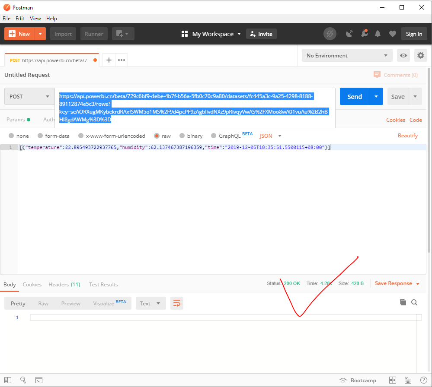Open the new window icon dropdown
This screenshot has height=387, width=432.
123,34
